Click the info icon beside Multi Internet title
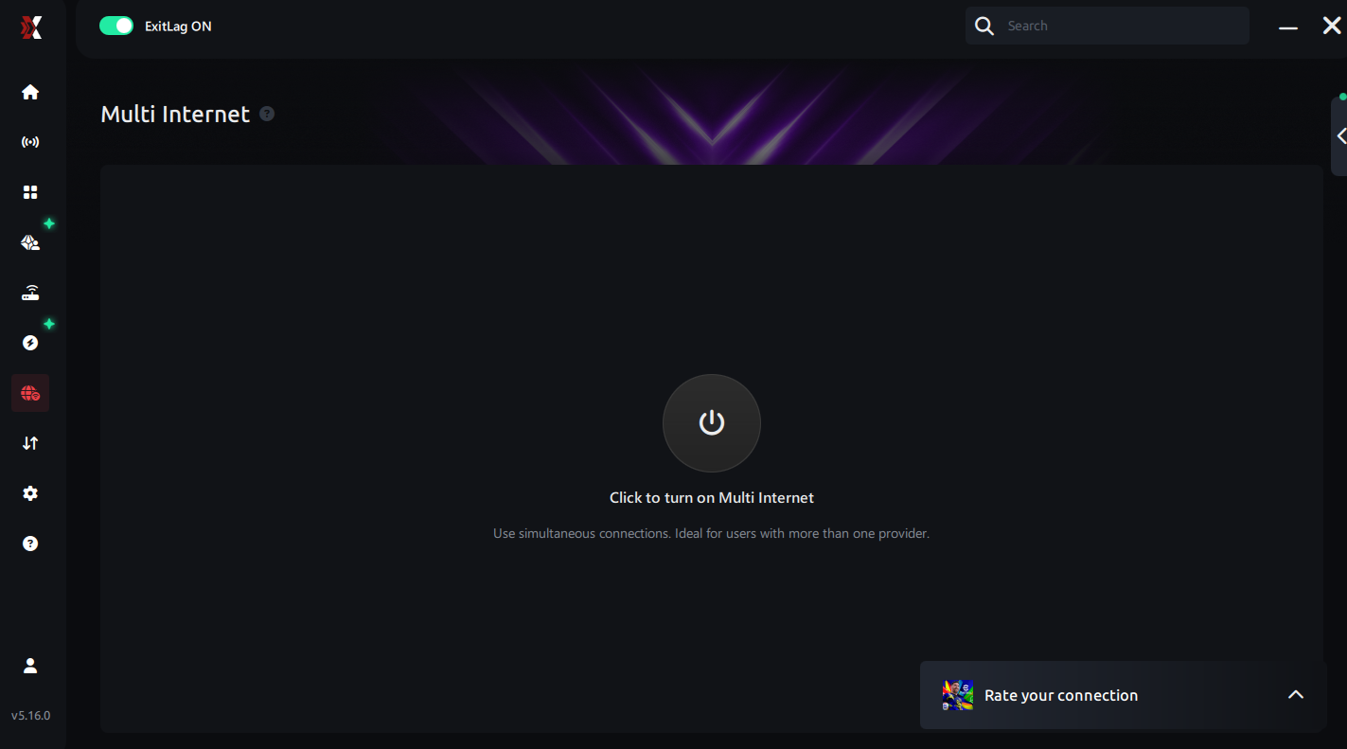Image resolution: width=1347 pixels, height=749 pixels. click(267, 114)
